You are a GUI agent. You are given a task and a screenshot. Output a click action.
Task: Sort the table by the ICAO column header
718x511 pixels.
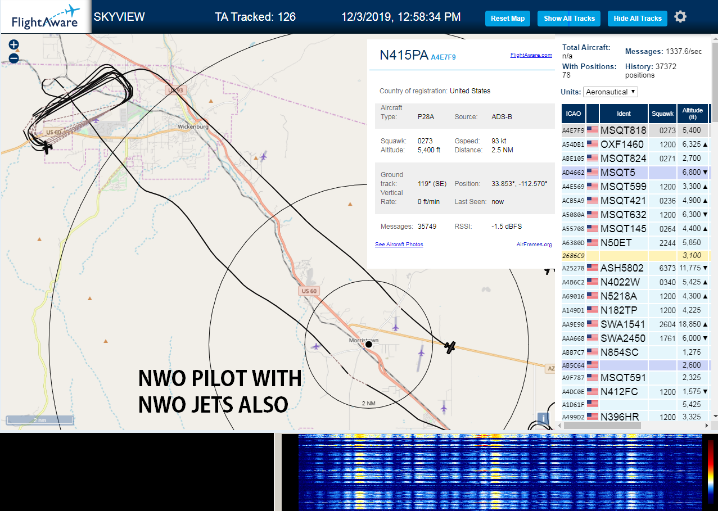(x=574, y=114)
